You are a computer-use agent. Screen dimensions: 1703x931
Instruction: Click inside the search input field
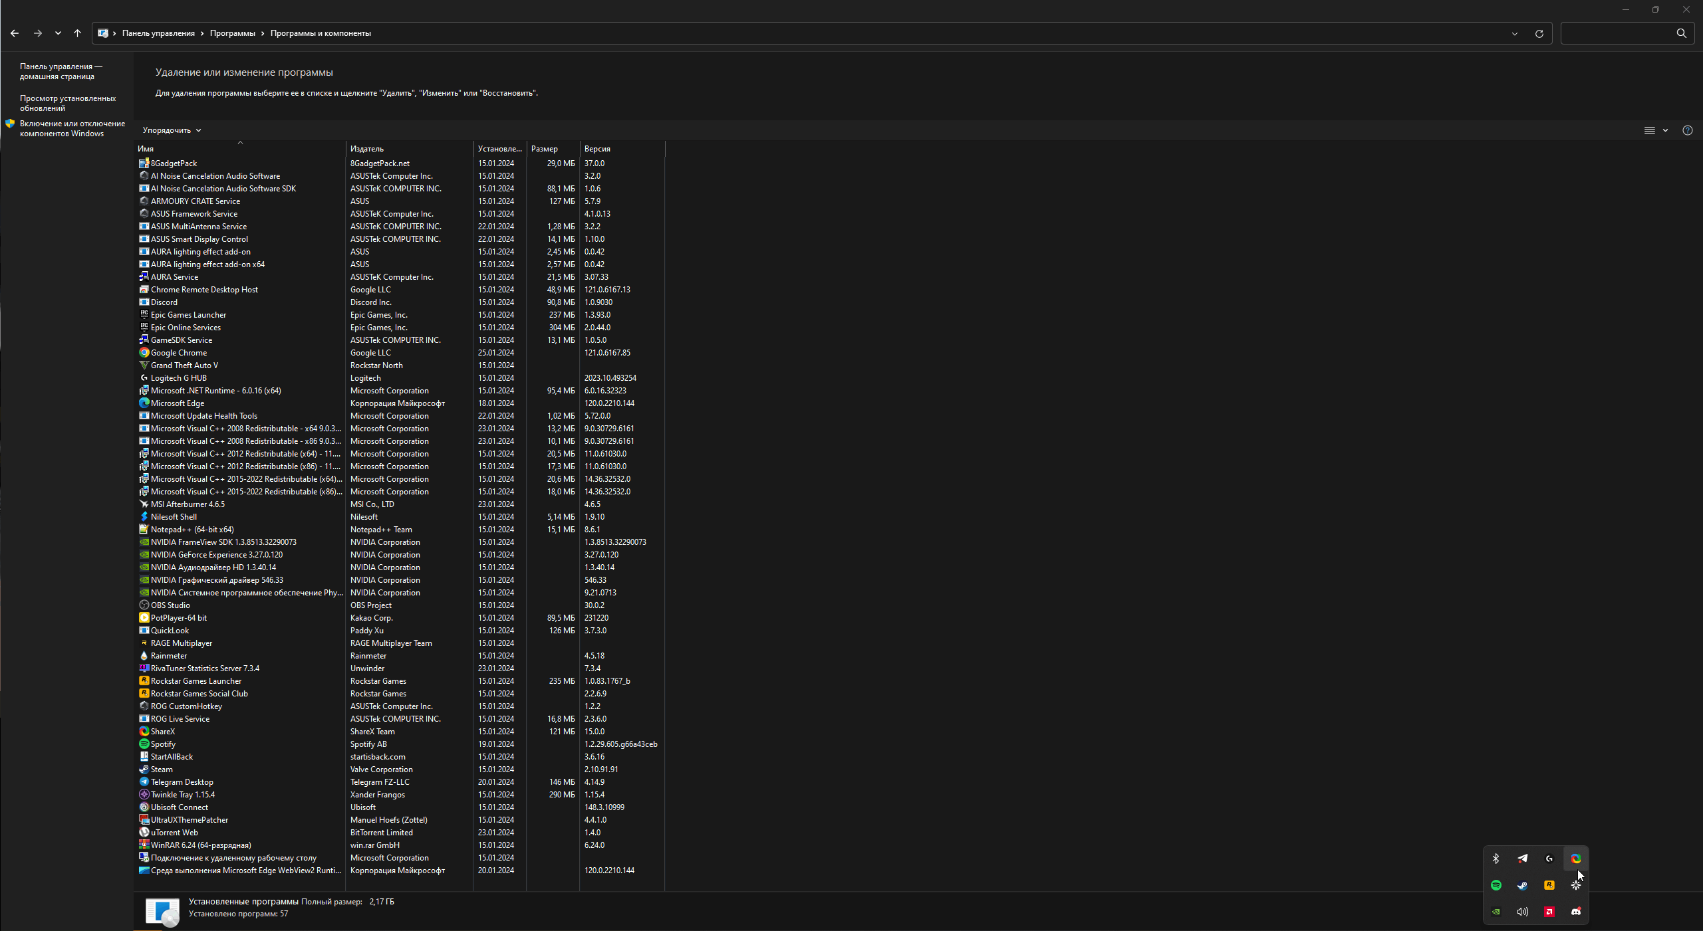(x=1616, y=33)
